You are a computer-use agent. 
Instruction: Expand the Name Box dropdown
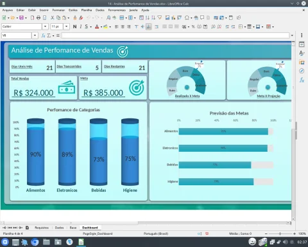[35, 35]
